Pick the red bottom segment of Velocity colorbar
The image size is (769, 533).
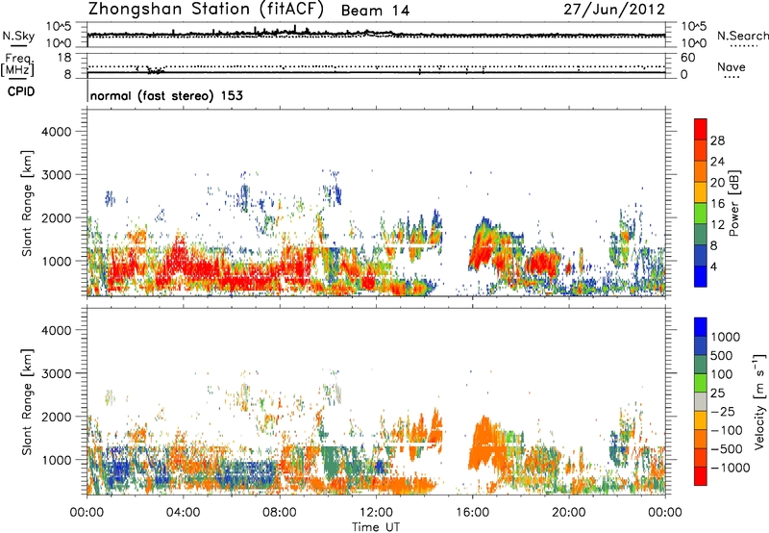(701, 476)
